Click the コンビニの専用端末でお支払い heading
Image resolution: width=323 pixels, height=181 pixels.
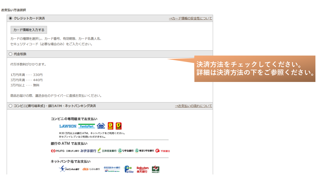point(74,119)
